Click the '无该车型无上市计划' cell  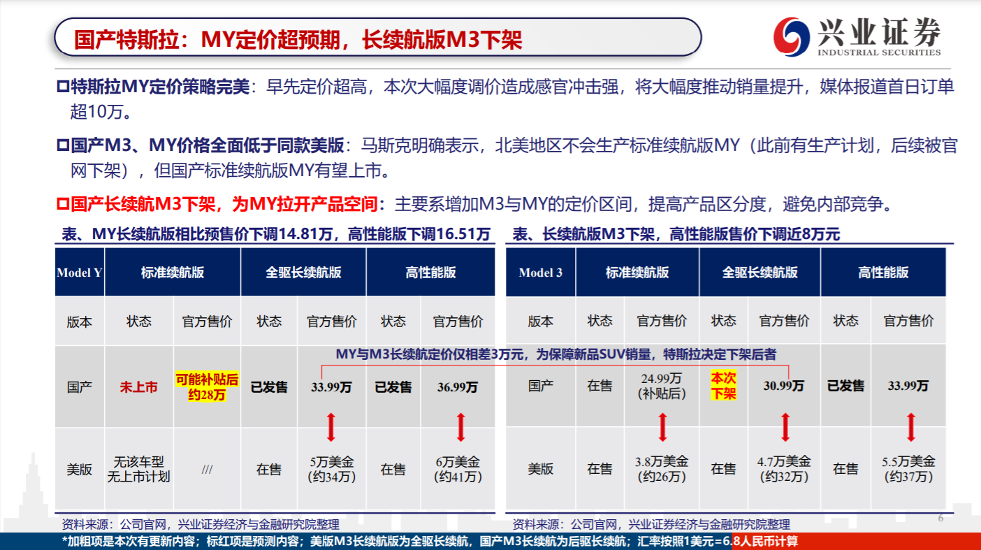[x=138, y=470]
